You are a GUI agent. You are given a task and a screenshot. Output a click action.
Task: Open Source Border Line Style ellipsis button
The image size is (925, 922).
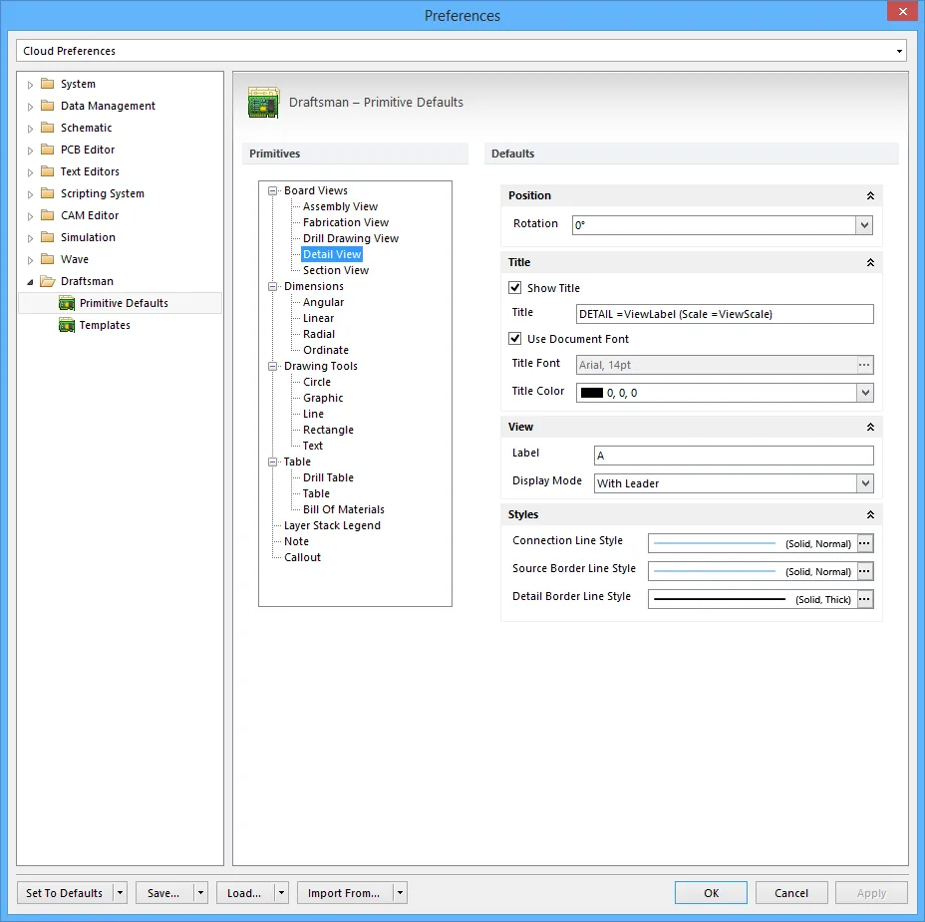tap(864, 571)
